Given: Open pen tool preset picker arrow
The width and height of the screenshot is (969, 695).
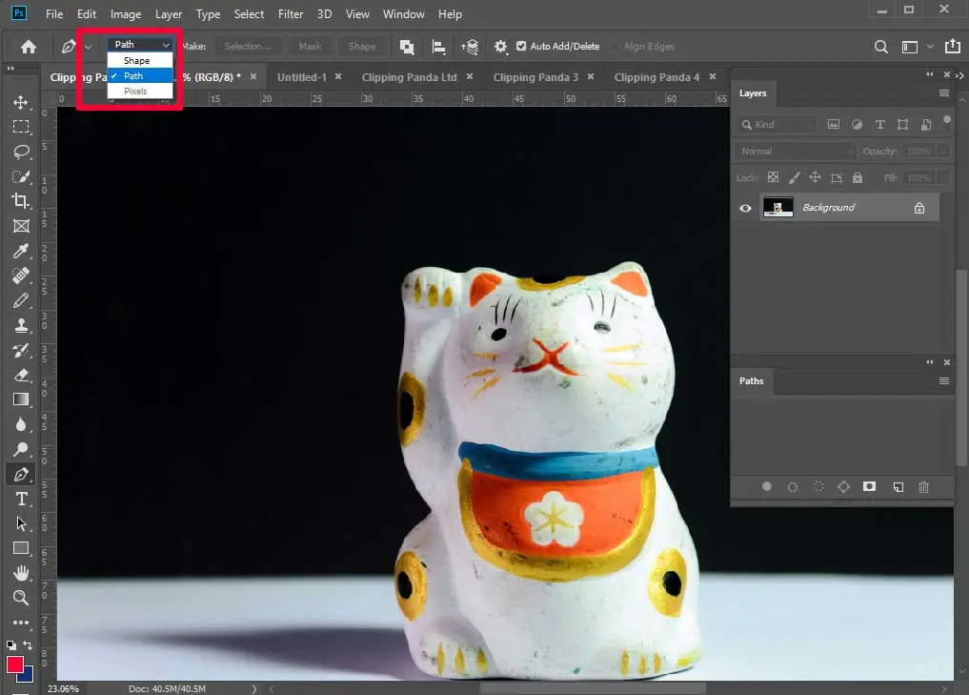Looking at the screenshot, I should [89, 47].
